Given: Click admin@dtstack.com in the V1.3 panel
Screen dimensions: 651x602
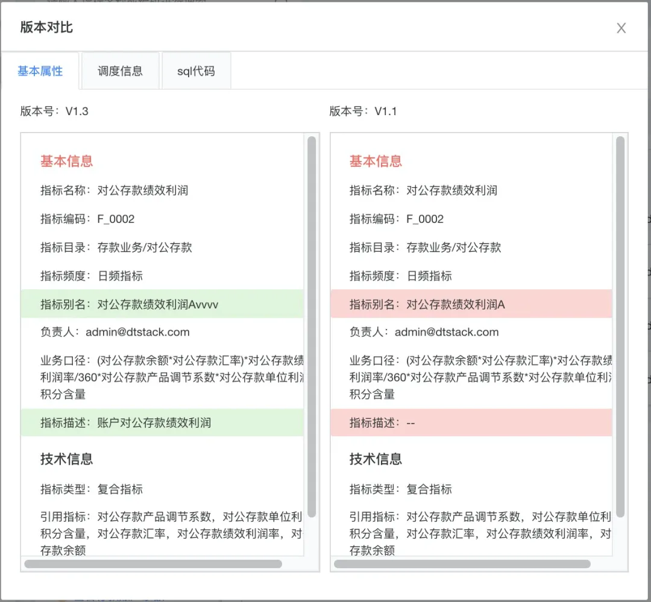Looking at the screenshot, I should coord(137,332).
